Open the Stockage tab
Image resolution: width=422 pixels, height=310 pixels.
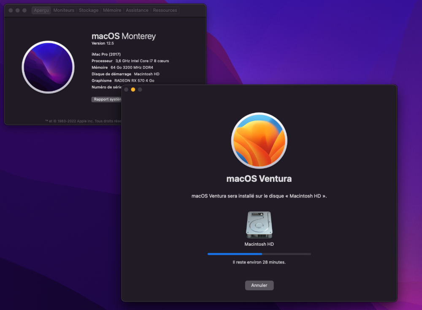click(x=89, y=10)
